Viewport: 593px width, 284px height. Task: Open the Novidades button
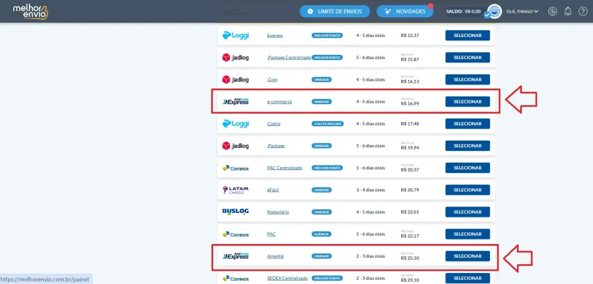click(x=405, y=12)
